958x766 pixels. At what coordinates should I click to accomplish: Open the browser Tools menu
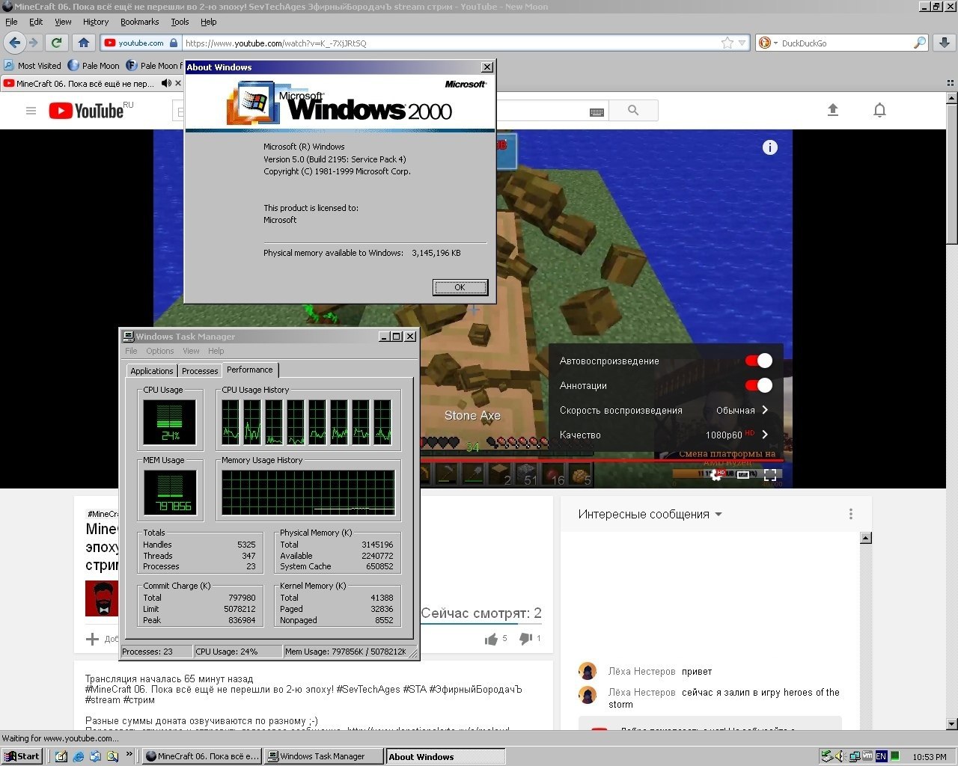pos(180,22)
